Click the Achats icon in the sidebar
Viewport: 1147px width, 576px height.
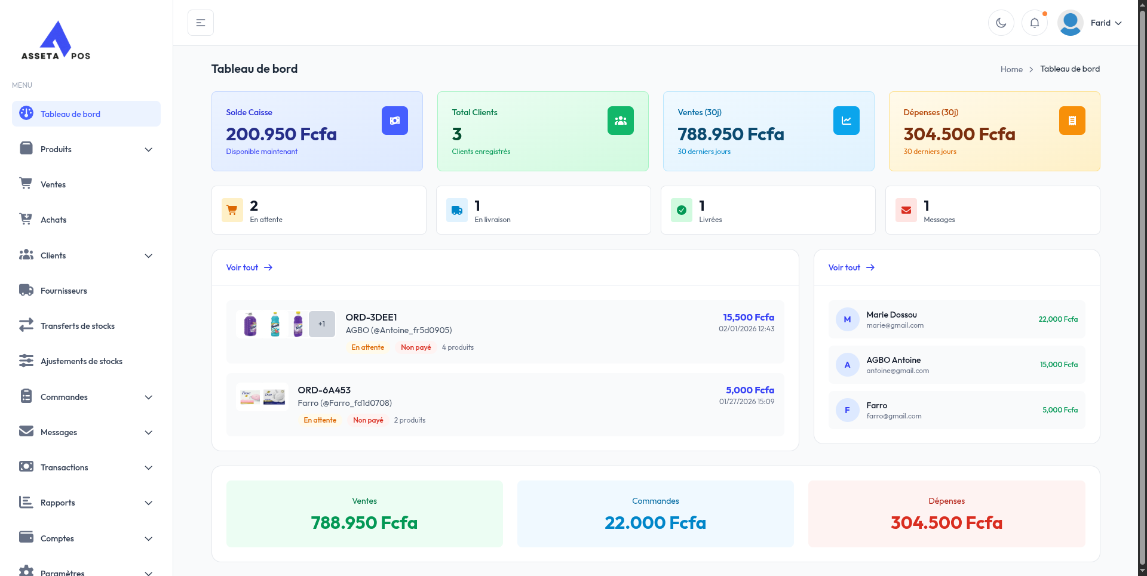(x=26, y=219)
